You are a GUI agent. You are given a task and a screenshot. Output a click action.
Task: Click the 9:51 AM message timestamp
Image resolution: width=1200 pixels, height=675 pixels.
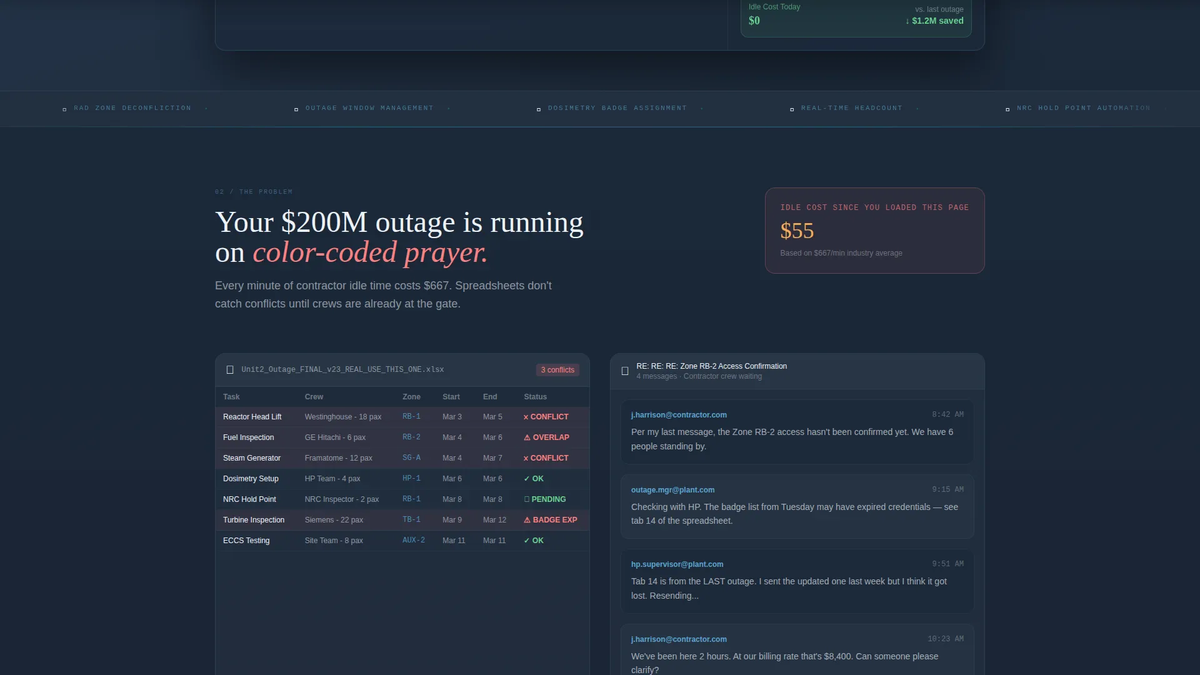(x=947, y=564)
